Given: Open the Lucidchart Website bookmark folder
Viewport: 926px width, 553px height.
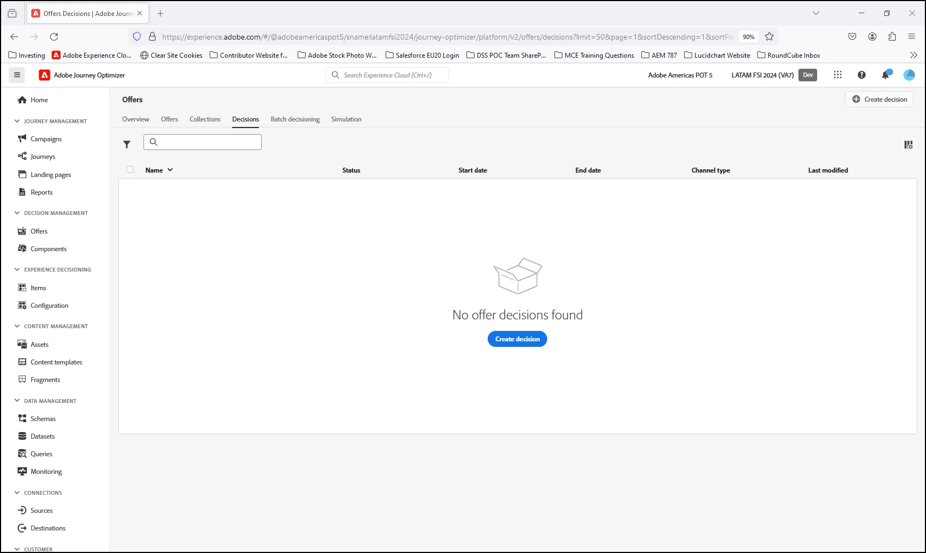Looking at the screenshot, I should pyautogui.click(x=717, y=55).
